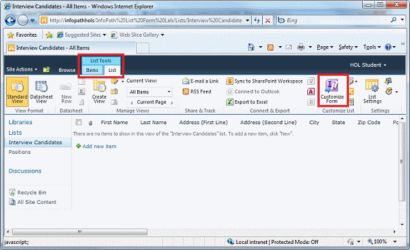Click E-mail a Link

pos(201,81)
